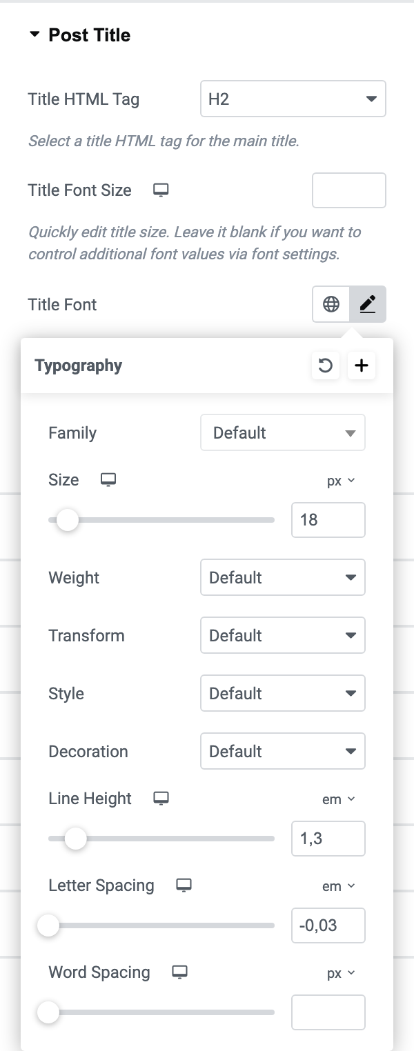Click the Title HTML Tag label
This screenshot has height=1051, width=414.
click(x=83, y=99)
